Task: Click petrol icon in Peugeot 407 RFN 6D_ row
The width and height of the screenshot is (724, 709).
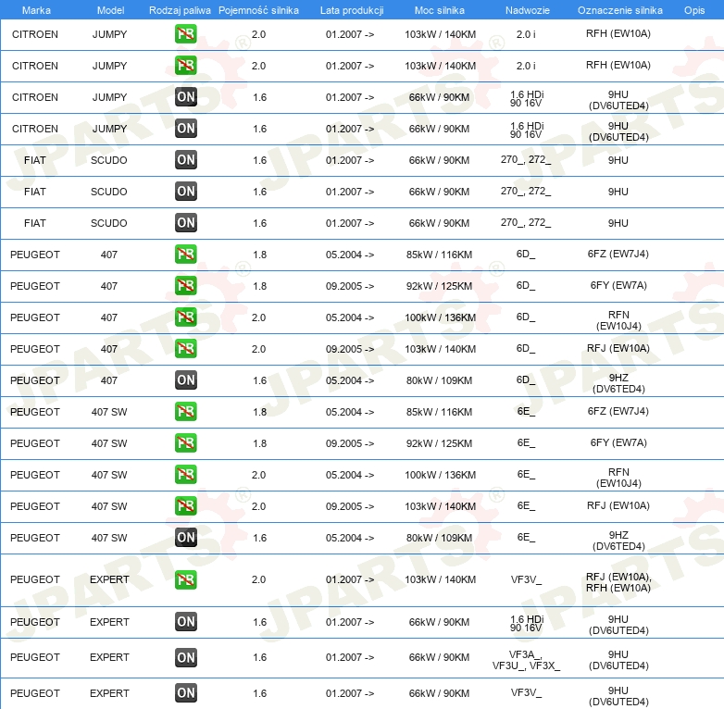Action: point(185,317)
